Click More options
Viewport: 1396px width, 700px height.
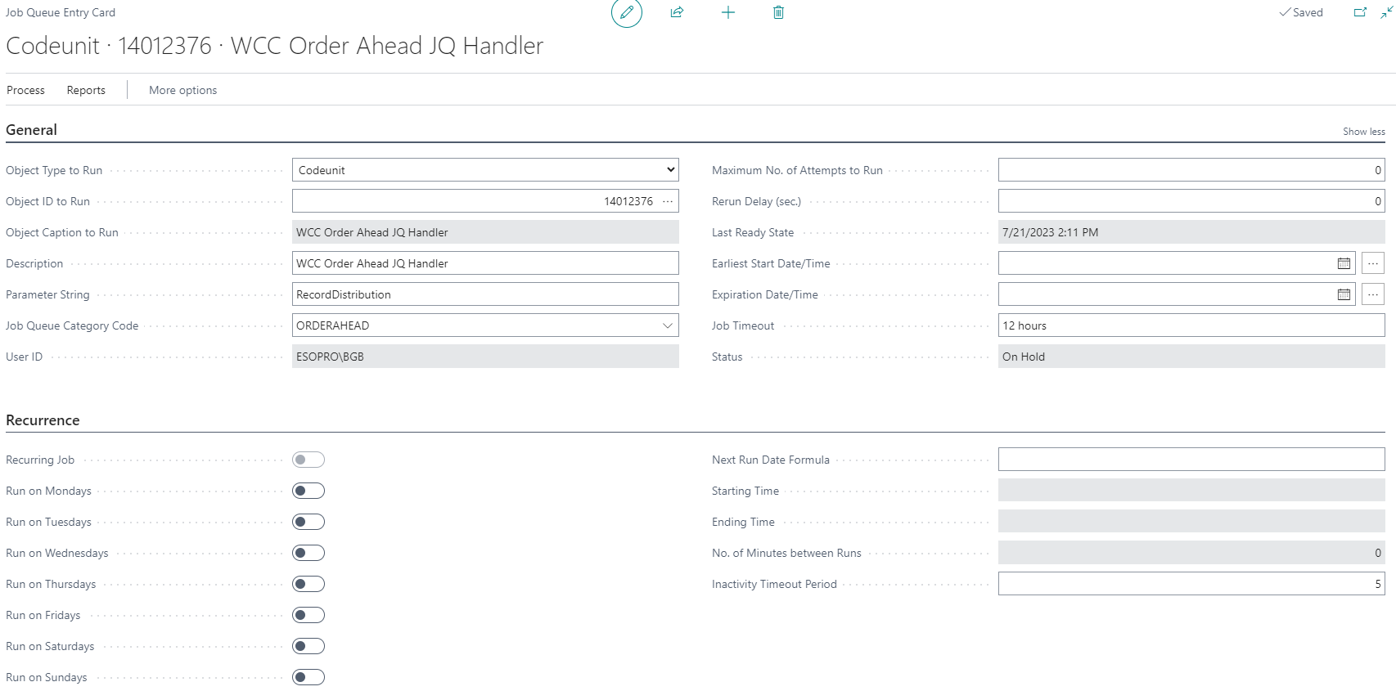182,90
